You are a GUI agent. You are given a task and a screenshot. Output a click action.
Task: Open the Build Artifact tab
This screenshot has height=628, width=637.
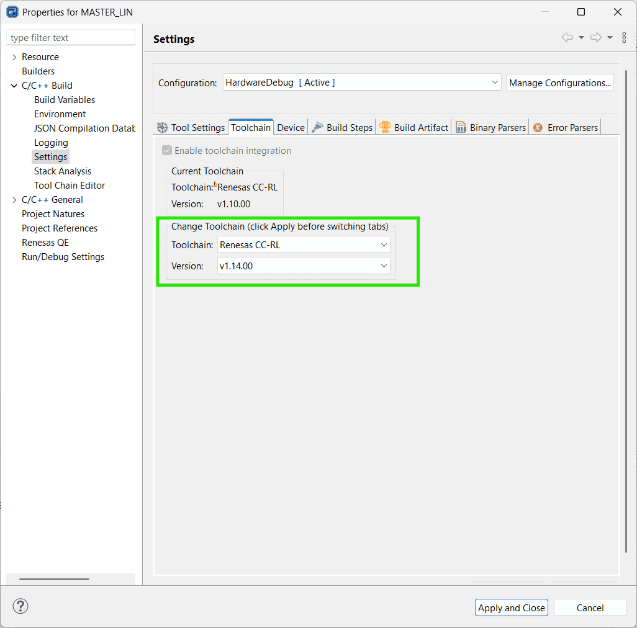(414, 127)
